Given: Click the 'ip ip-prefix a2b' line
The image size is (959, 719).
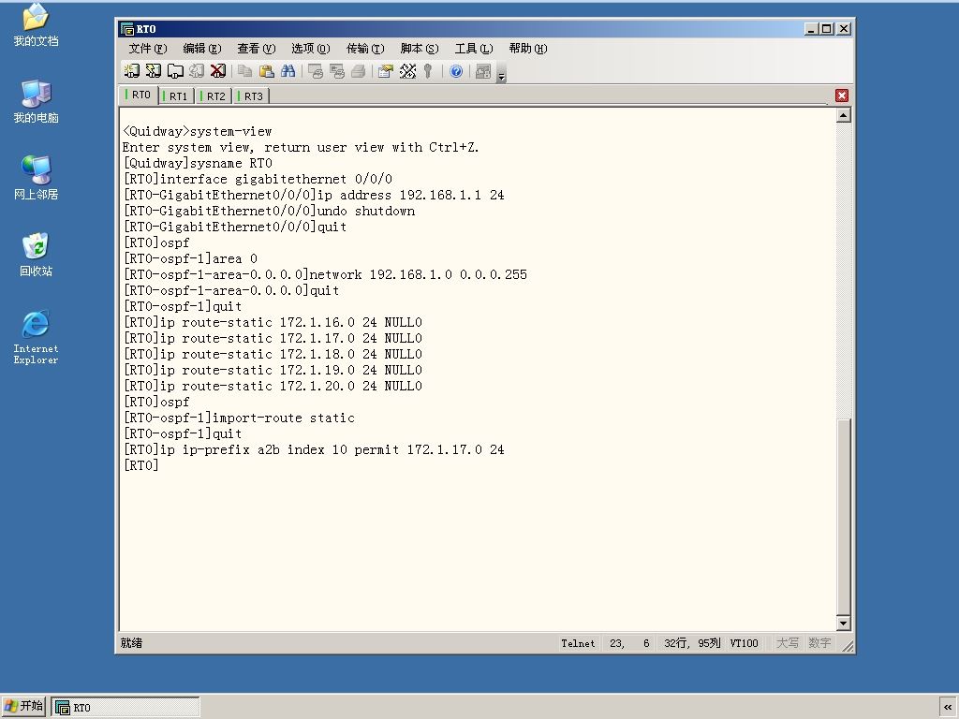Looking at the screenshot, I should click(x=313, y=449).
